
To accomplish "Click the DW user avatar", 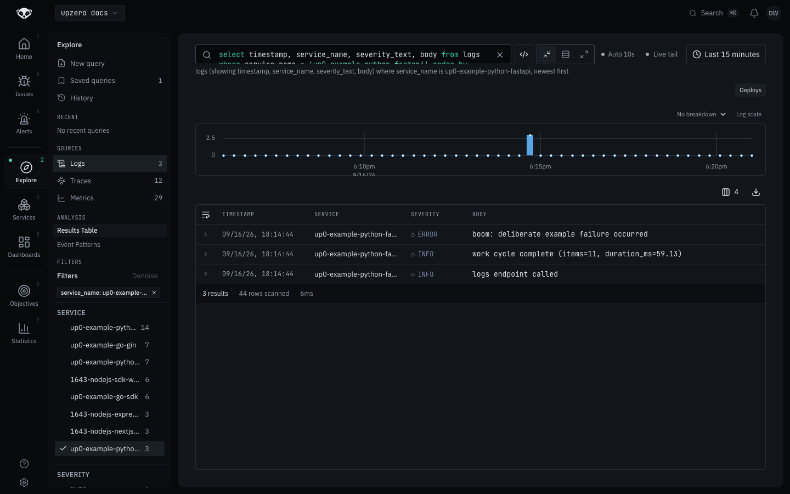I will click(774, 13).
